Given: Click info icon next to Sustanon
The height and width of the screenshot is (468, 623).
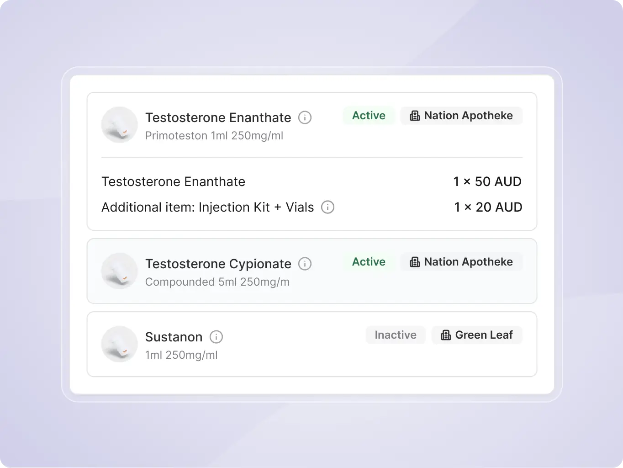Looking at the screenshot, I should pos(216,337).
